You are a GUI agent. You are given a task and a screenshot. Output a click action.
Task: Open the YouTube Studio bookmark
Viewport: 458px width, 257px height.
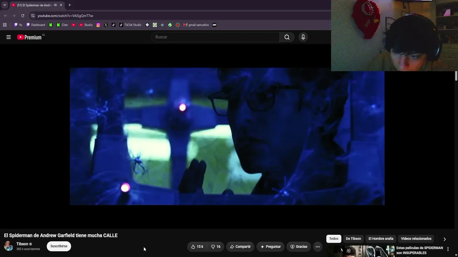pos(86,25)
